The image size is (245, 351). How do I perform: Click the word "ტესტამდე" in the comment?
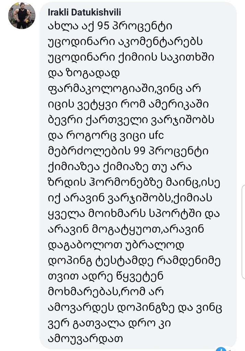122,261
